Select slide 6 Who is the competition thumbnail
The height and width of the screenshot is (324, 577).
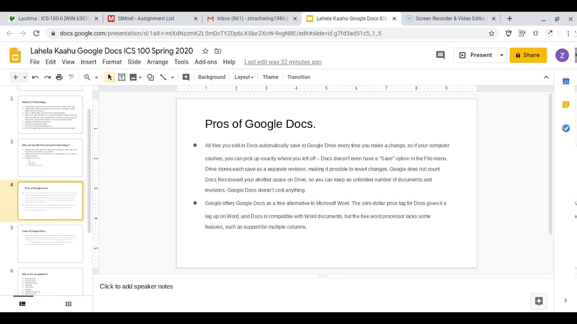[x=50, y=281]
